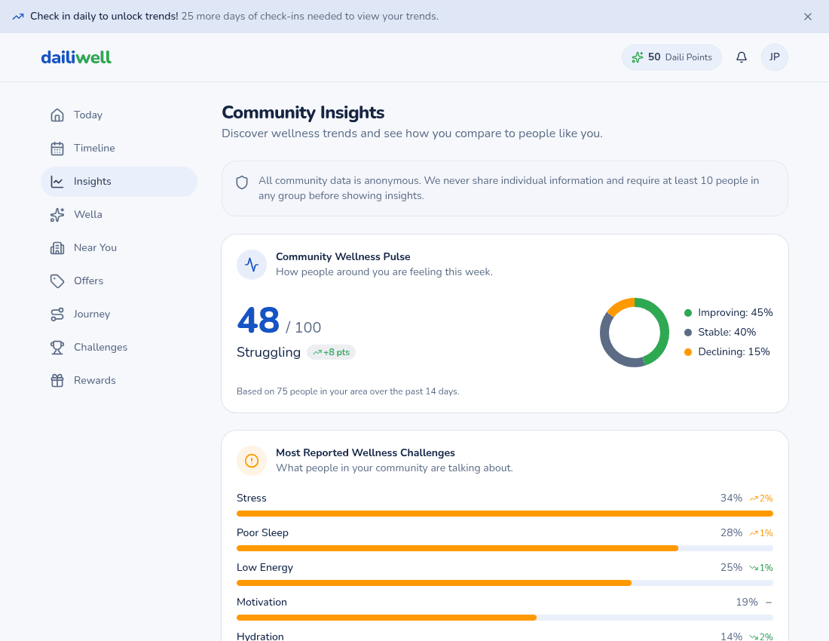Click the Rewards gift icon
Viewport: 829px width, 641px height.
pyautogui.click(x=57, y=380)
